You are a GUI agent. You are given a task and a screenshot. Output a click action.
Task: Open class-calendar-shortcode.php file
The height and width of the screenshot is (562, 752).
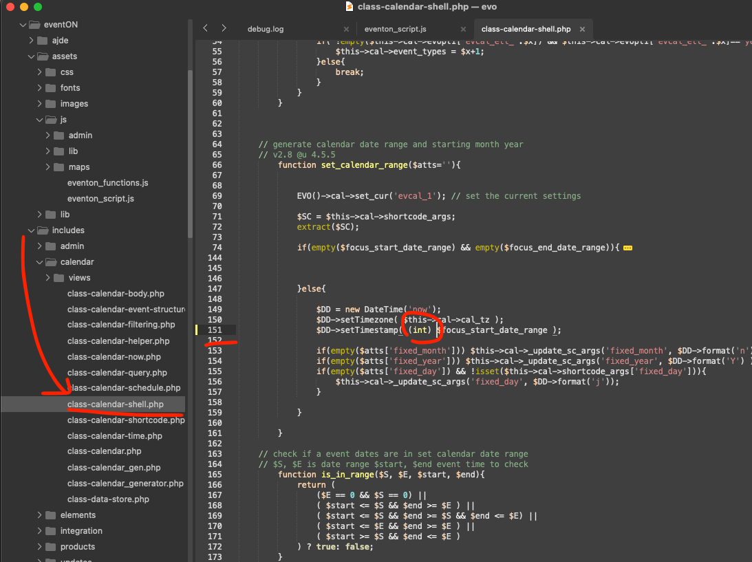126,420
